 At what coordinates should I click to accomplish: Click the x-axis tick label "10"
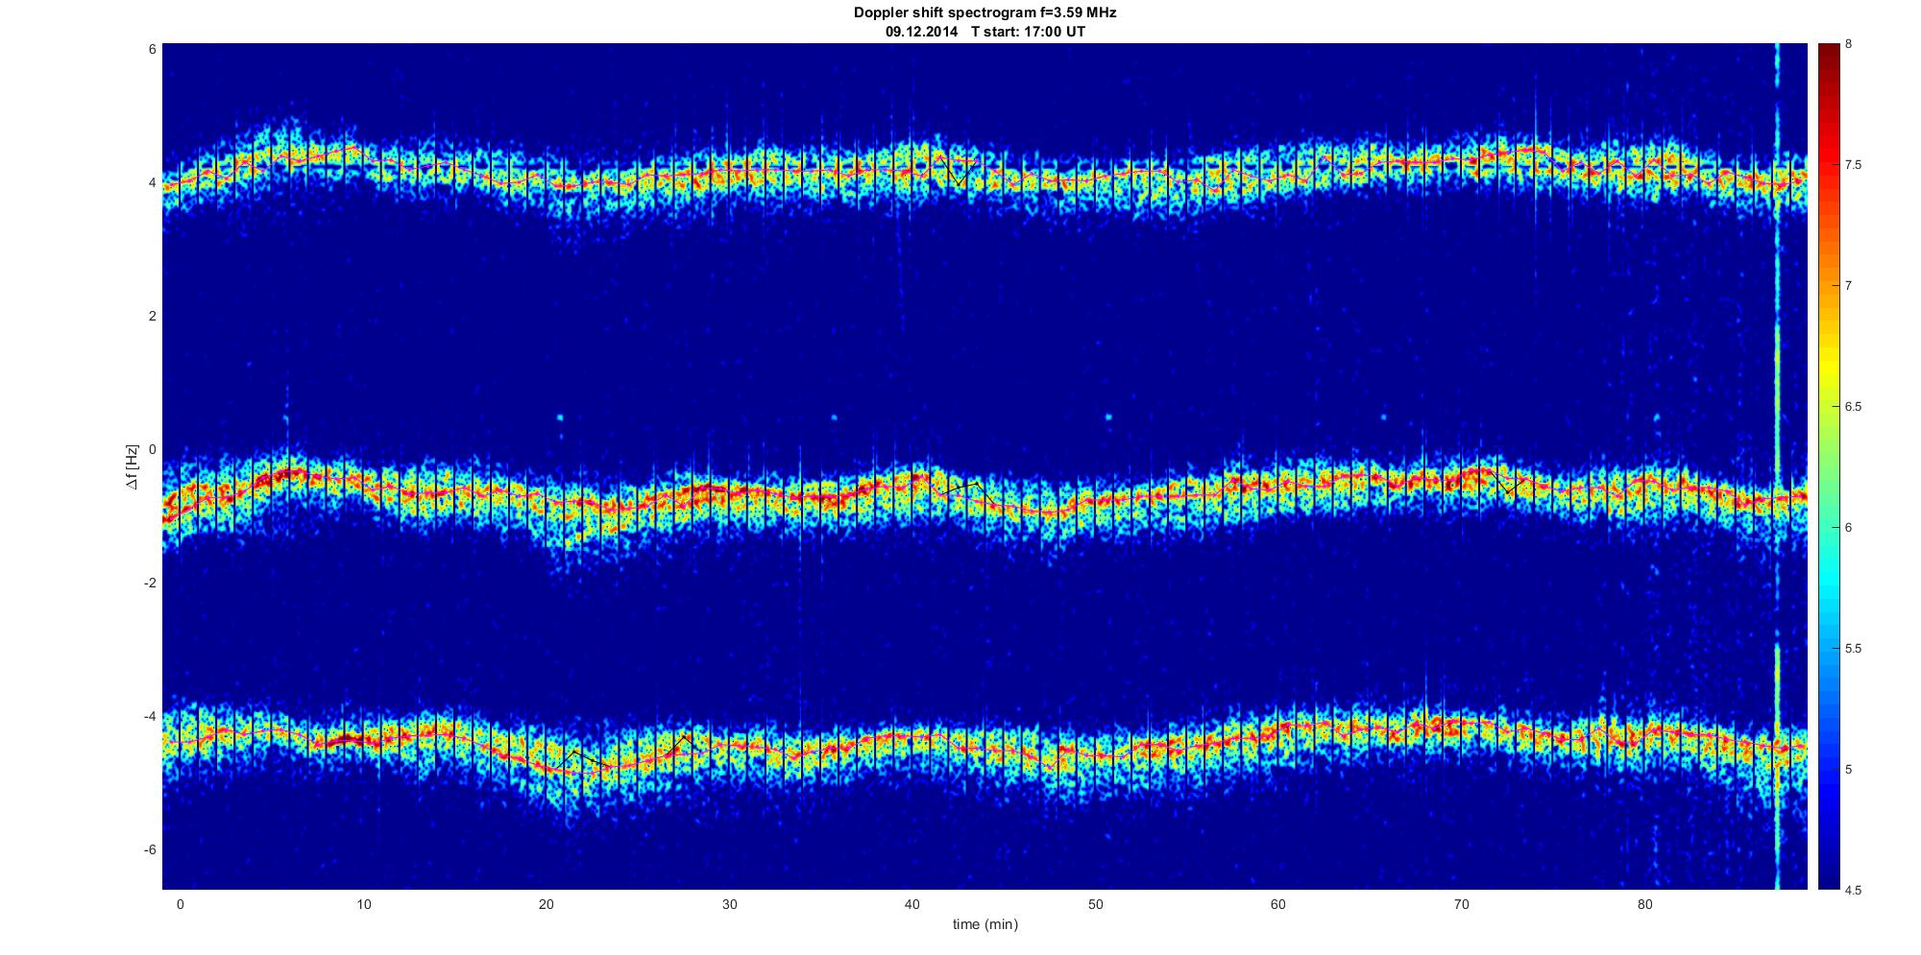pyautogui.click(x=363, y=904)
